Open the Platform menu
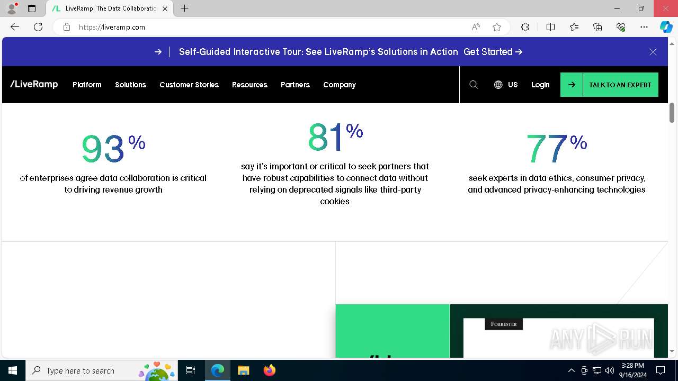The width and height of the screenshot is (678, 381). 87,85
